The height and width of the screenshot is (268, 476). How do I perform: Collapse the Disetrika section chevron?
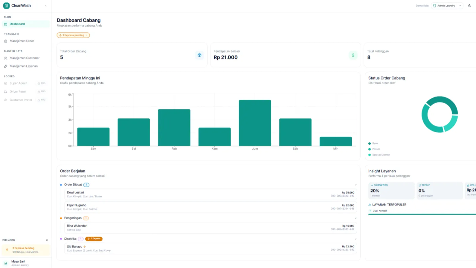click(356, 239)
